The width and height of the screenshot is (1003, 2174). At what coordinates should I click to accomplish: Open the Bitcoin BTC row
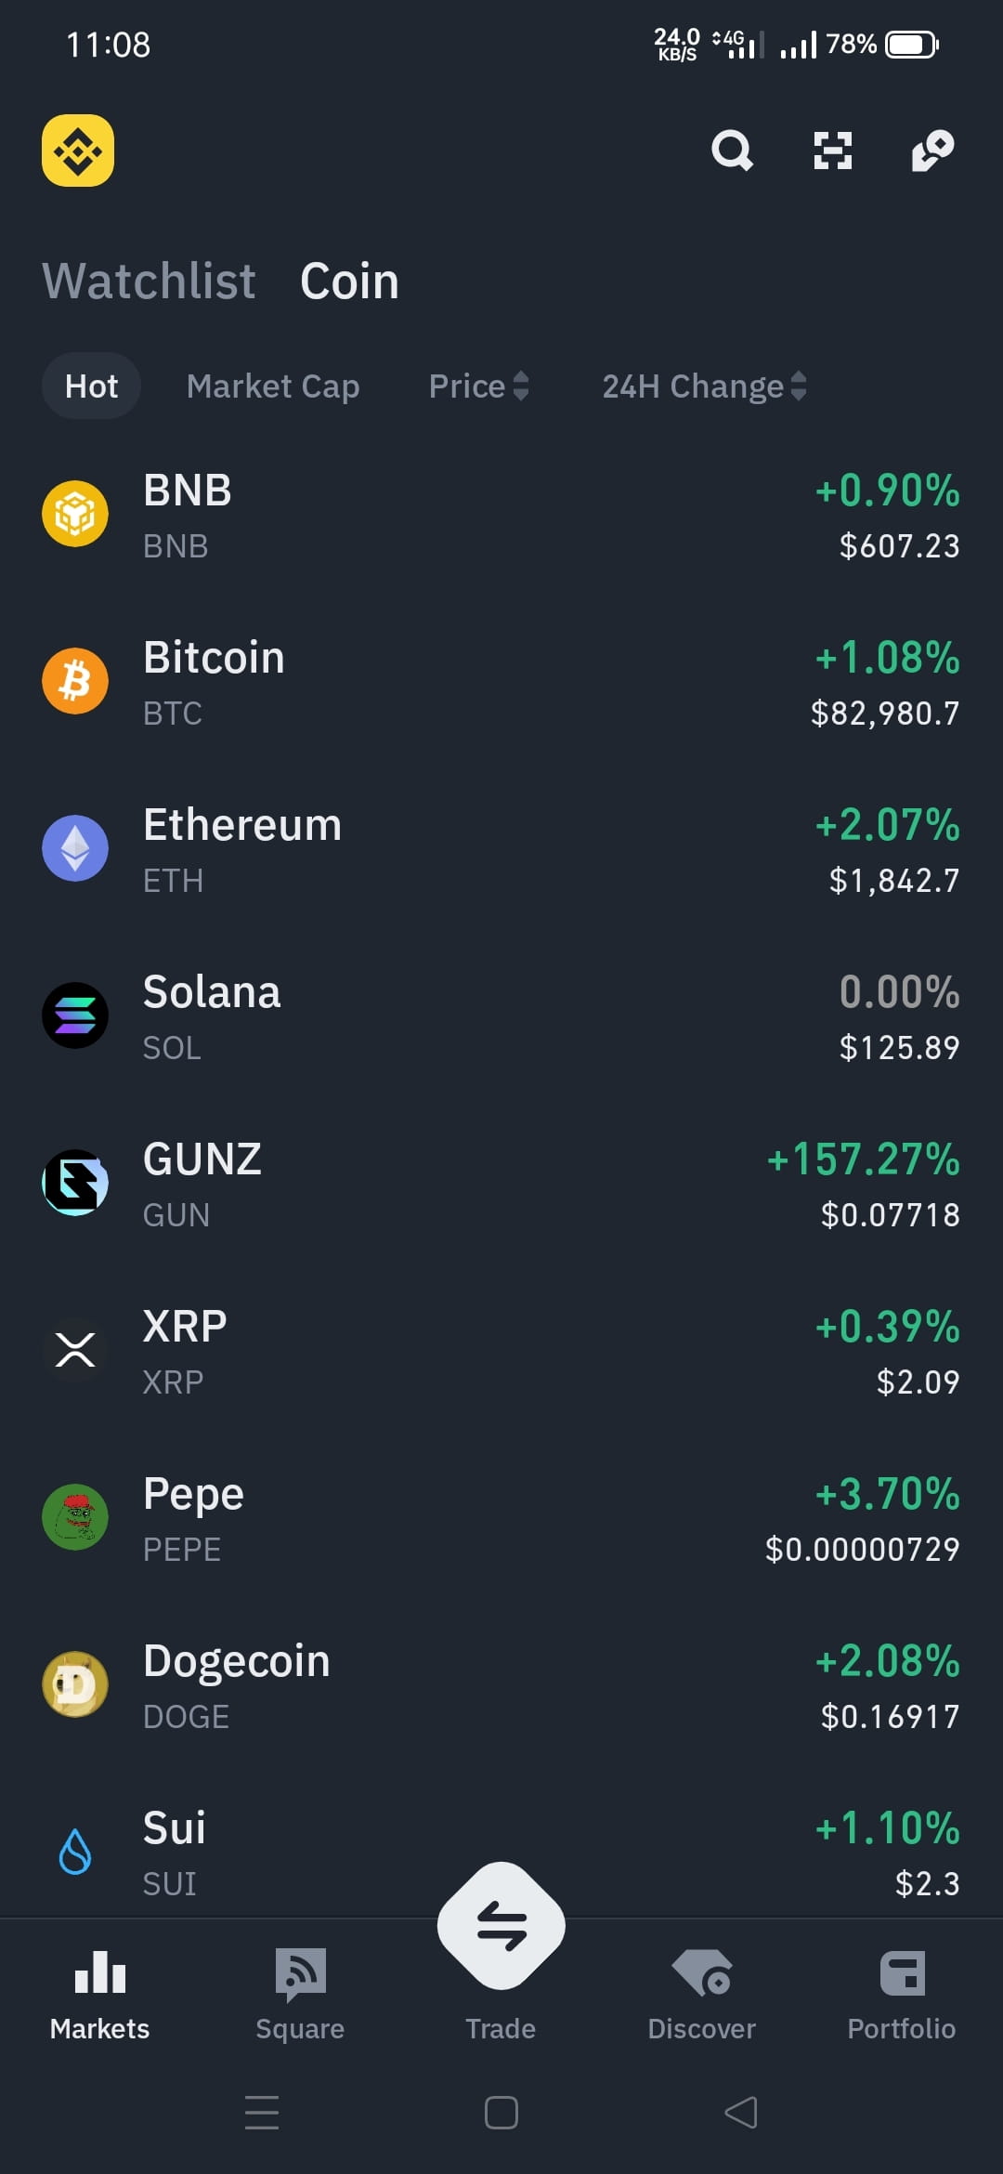(501, 682)
